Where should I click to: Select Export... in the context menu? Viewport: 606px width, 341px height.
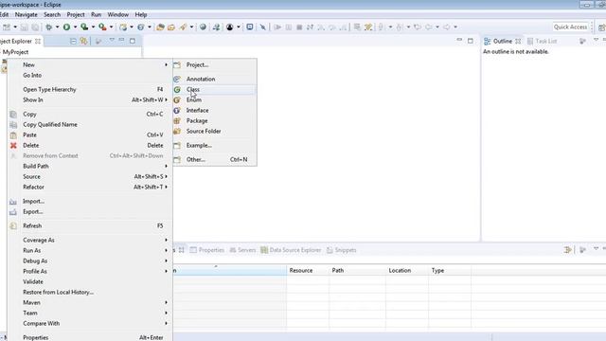point(91,212)
